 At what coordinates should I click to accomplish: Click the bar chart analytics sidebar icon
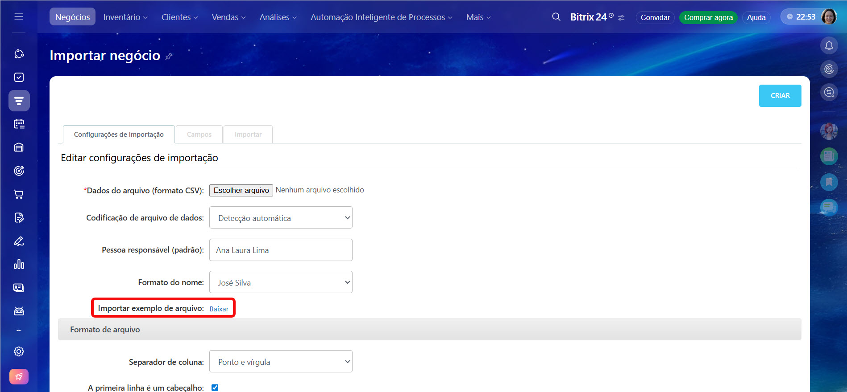tap(19, 264)
